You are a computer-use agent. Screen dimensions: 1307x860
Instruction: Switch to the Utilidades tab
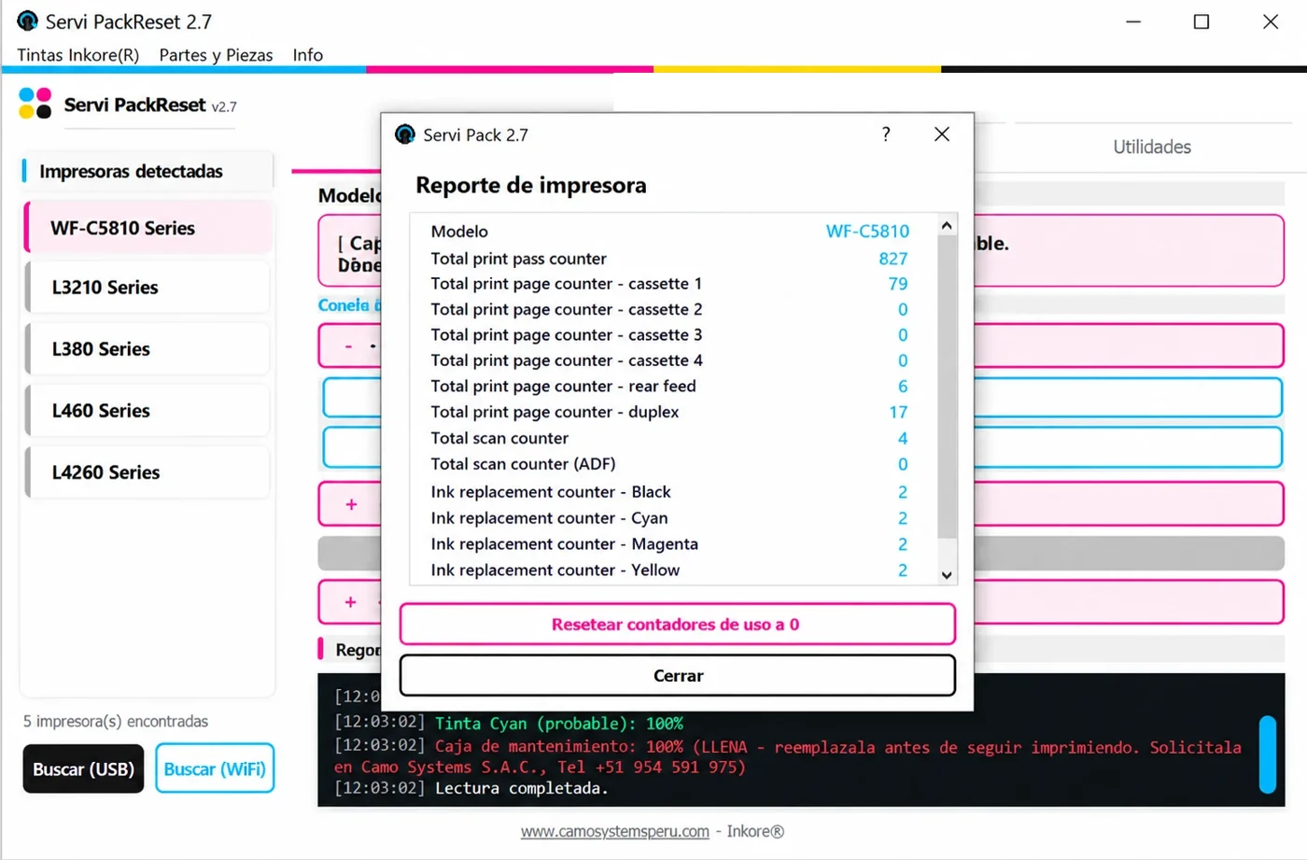[1151, 147]
